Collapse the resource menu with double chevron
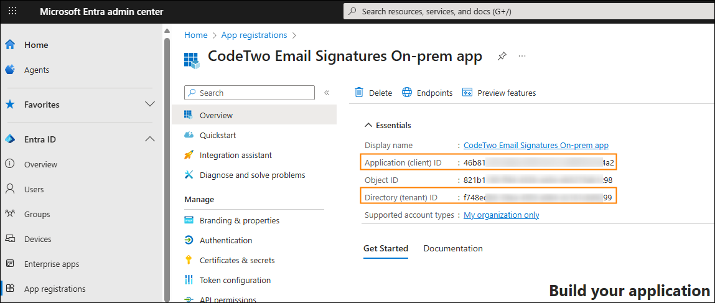The image size is (715, 303). 327,93
